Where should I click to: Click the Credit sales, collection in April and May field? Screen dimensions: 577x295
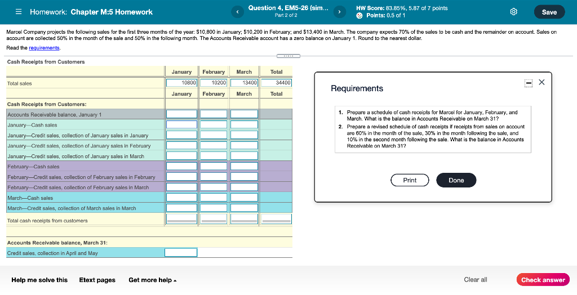[x=181, y=252]
